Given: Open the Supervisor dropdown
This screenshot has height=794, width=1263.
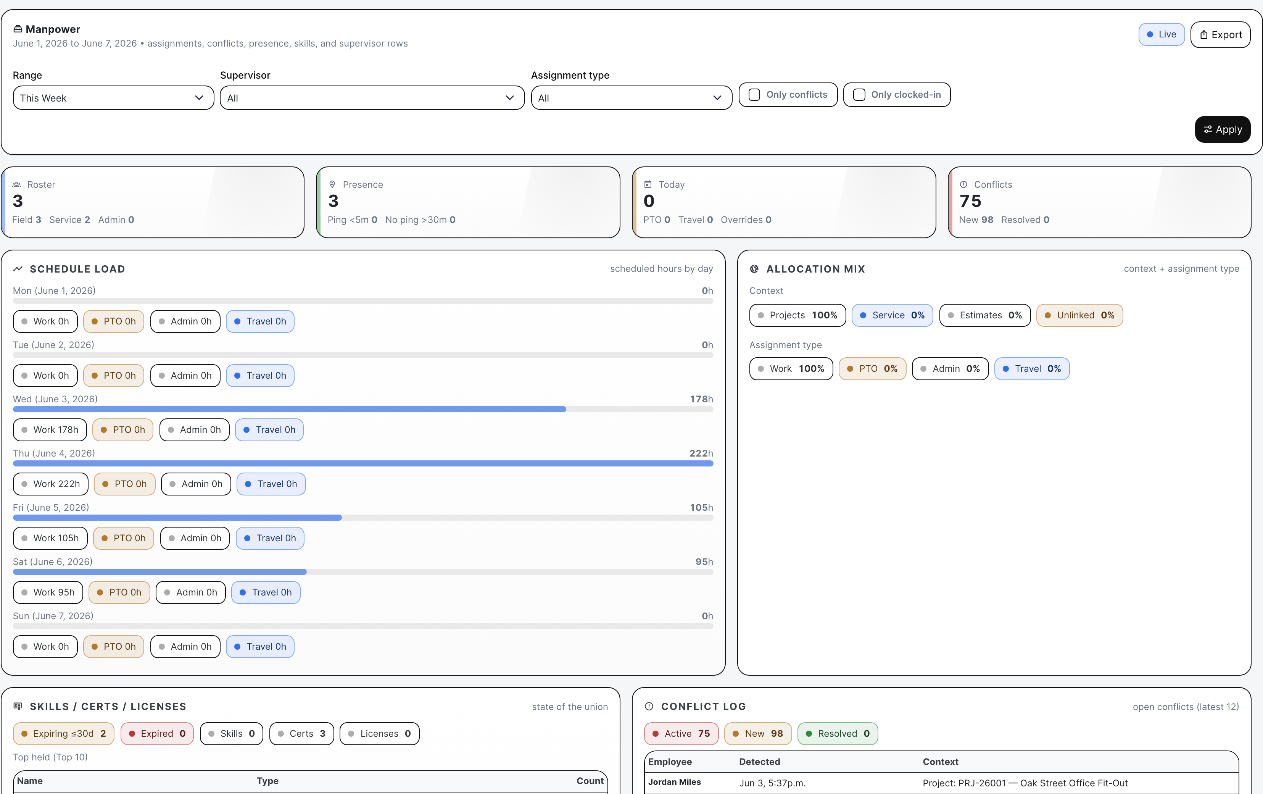Looking at the screenshot, I should [372, 98].
